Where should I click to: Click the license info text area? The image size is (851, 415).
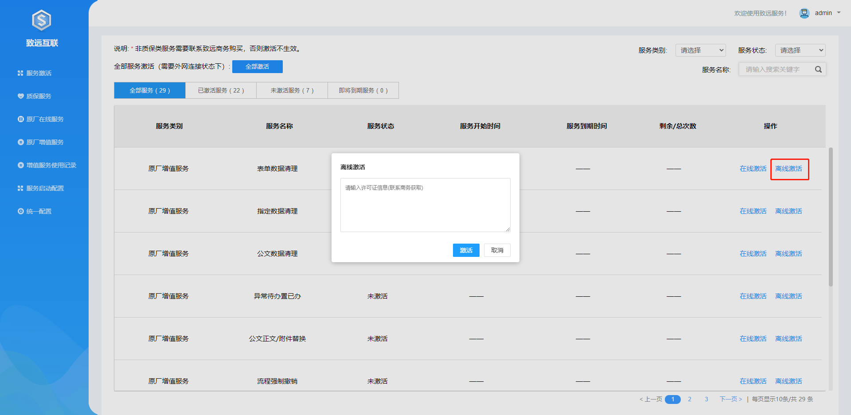pos(425,205)
